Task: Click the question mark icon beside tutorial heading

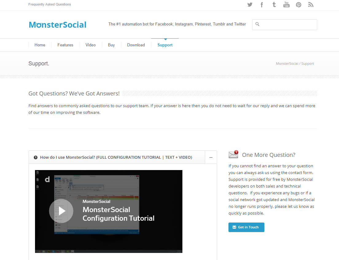Action: point(36,157)
